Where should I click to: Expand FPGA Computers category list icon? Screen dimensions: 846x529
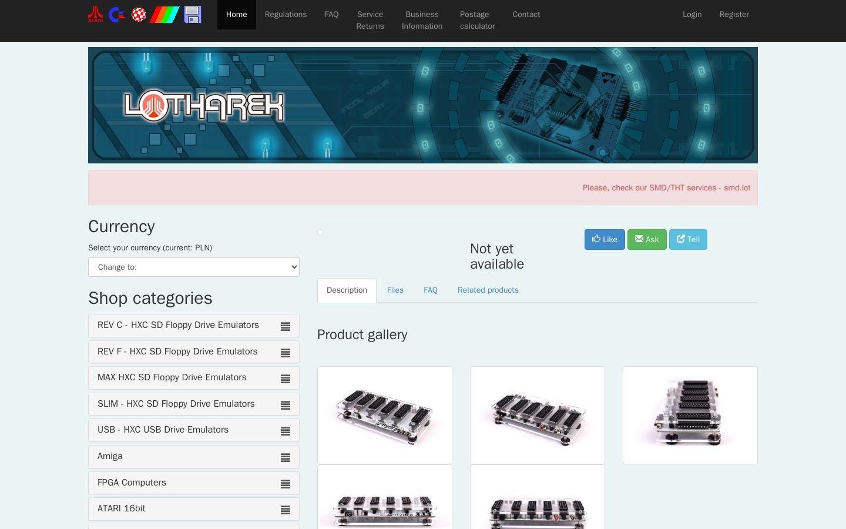pos(286,484)
